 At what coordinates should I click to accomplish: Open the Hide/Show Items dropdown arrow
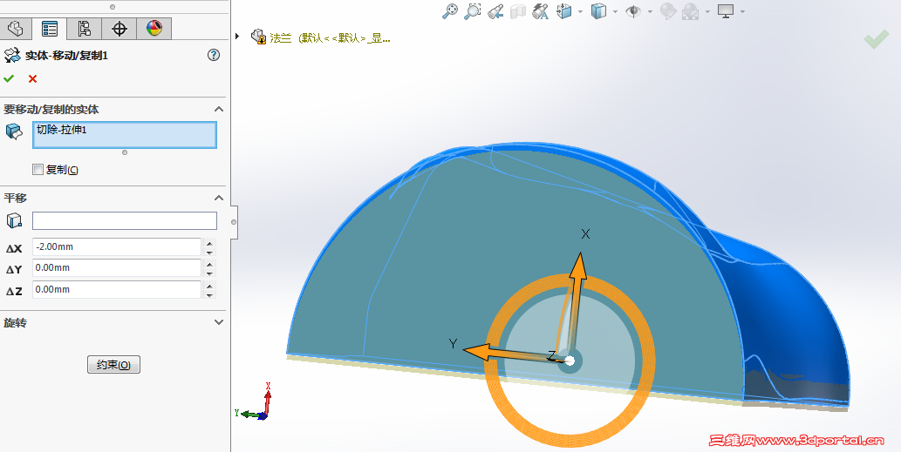pyautogui.click(x=650, y=11)
